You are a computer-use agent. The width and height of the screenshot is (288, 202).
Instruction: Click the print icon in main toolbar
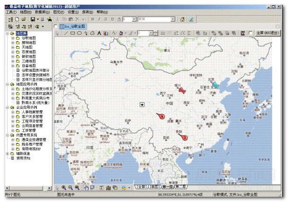tap(43, 19)
